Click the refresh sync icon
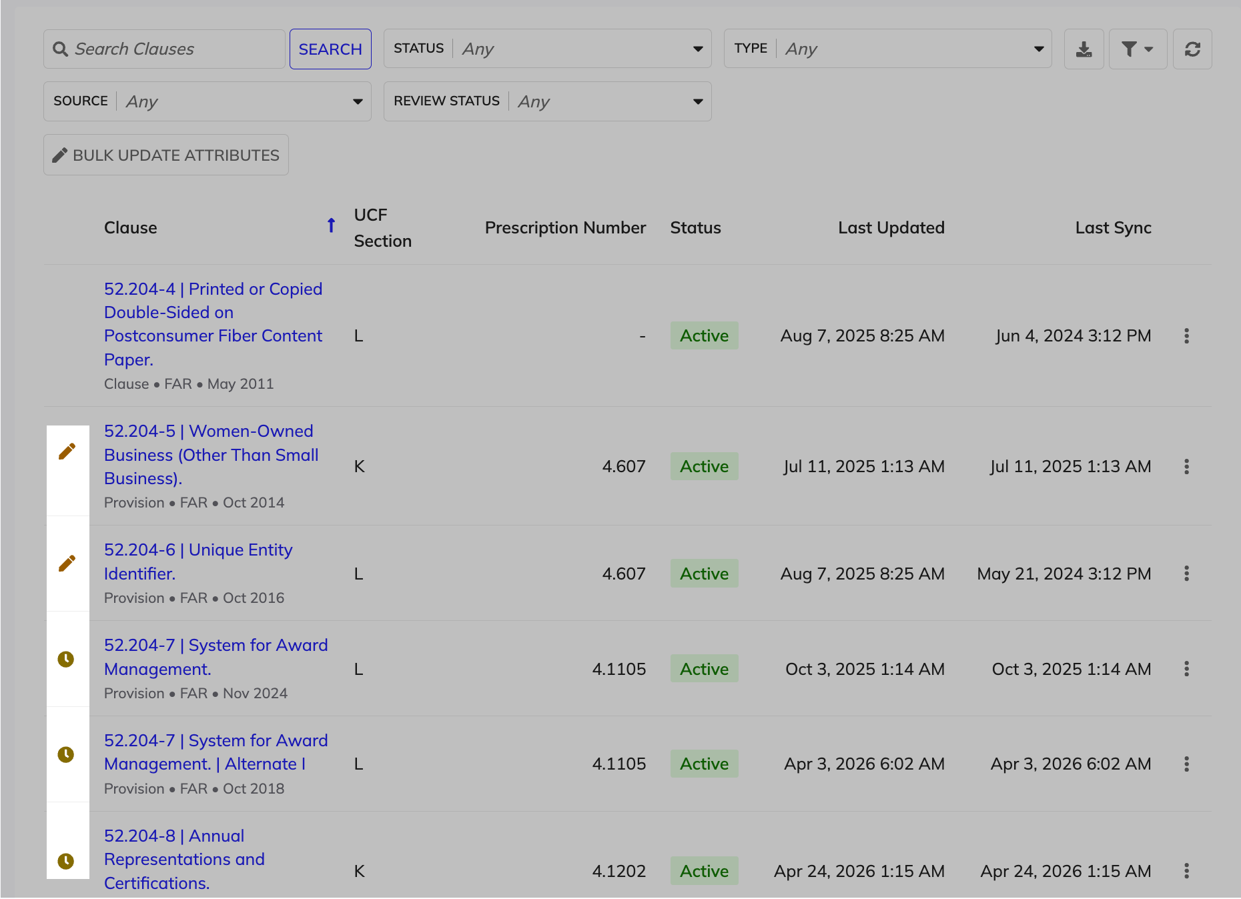Image resolution: width=1241 pixels, height=899 pixels. coord(1192,49)
